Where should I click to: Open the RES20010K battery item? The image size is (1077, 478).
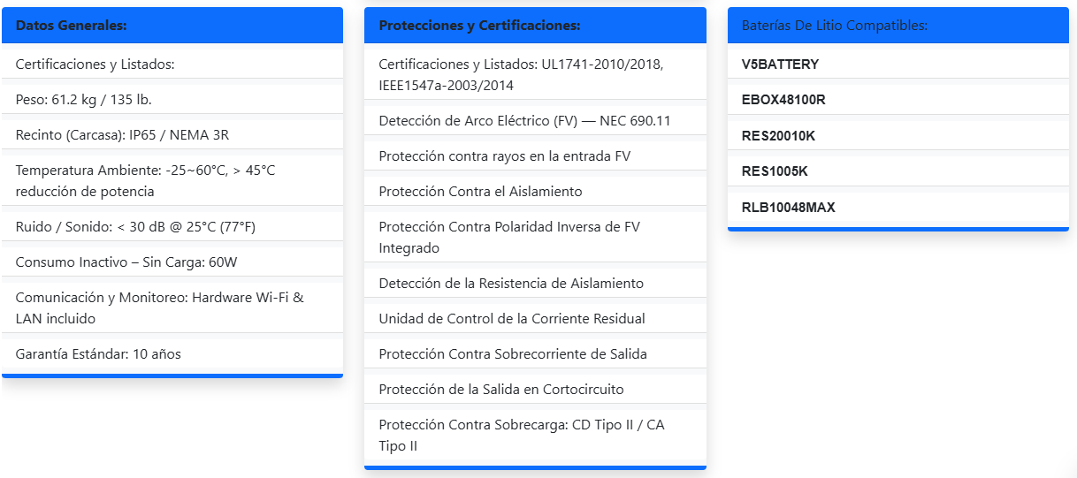point(778,136)
